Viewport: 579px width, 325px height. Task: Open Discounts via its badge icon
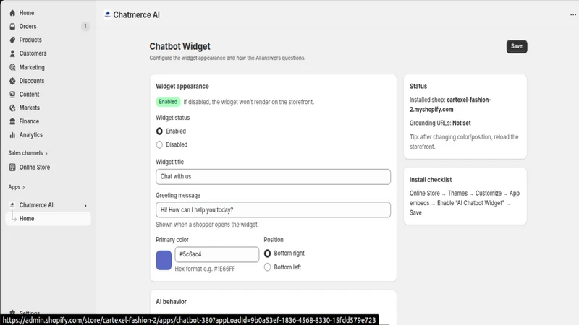click(x=12, y=81)
